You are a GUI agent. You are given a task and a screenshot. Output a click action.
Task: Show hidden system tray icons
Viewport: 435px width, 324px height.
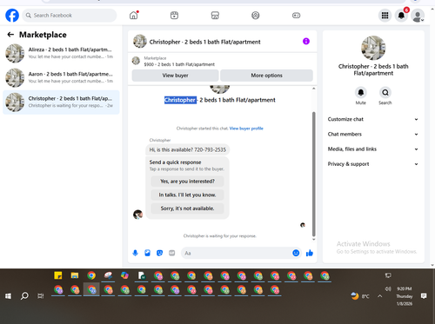tap(380, 296)
